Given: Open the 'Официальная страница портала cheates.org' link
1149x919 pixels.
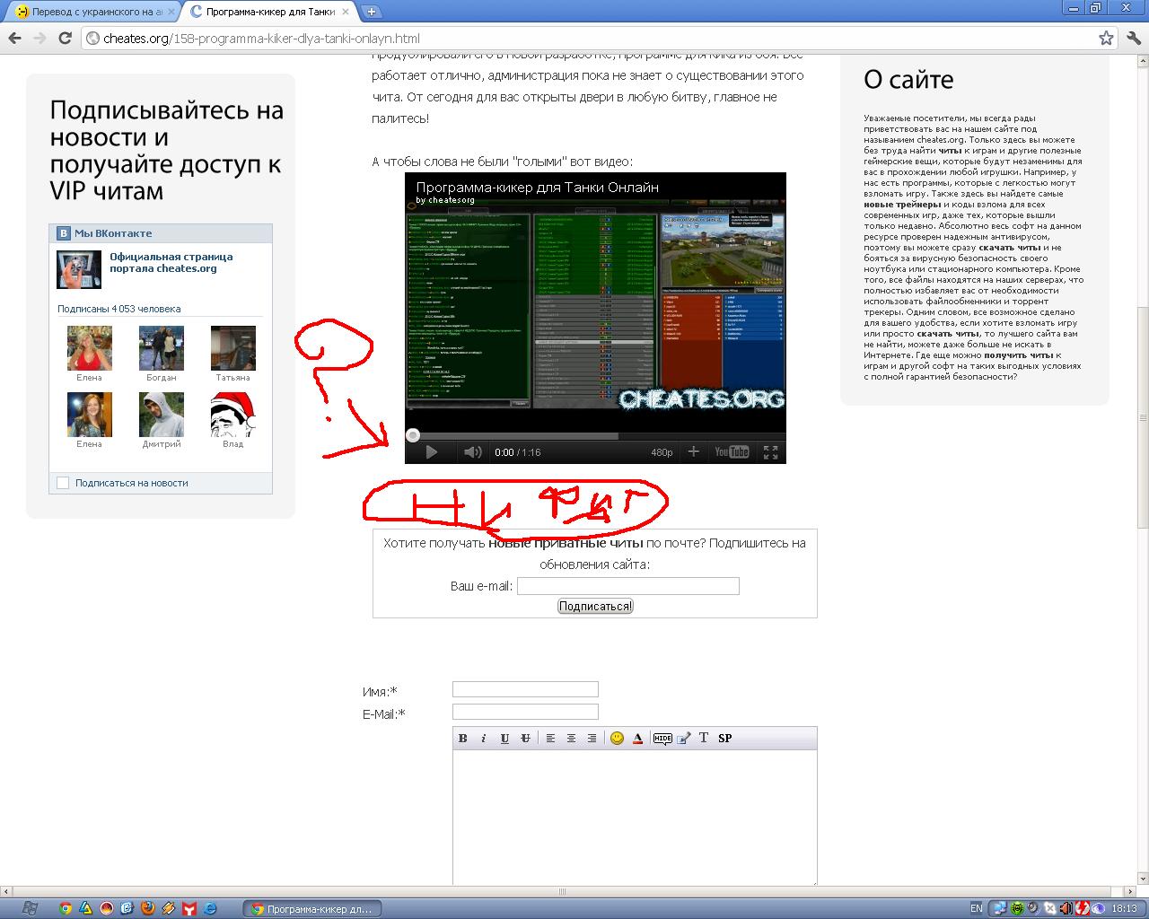Looking at the screenshot, I should (x=171, y=262).
